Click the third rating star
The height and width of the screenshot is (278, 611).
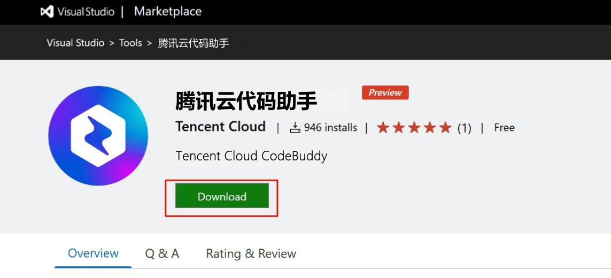click(x=414, y=127)
